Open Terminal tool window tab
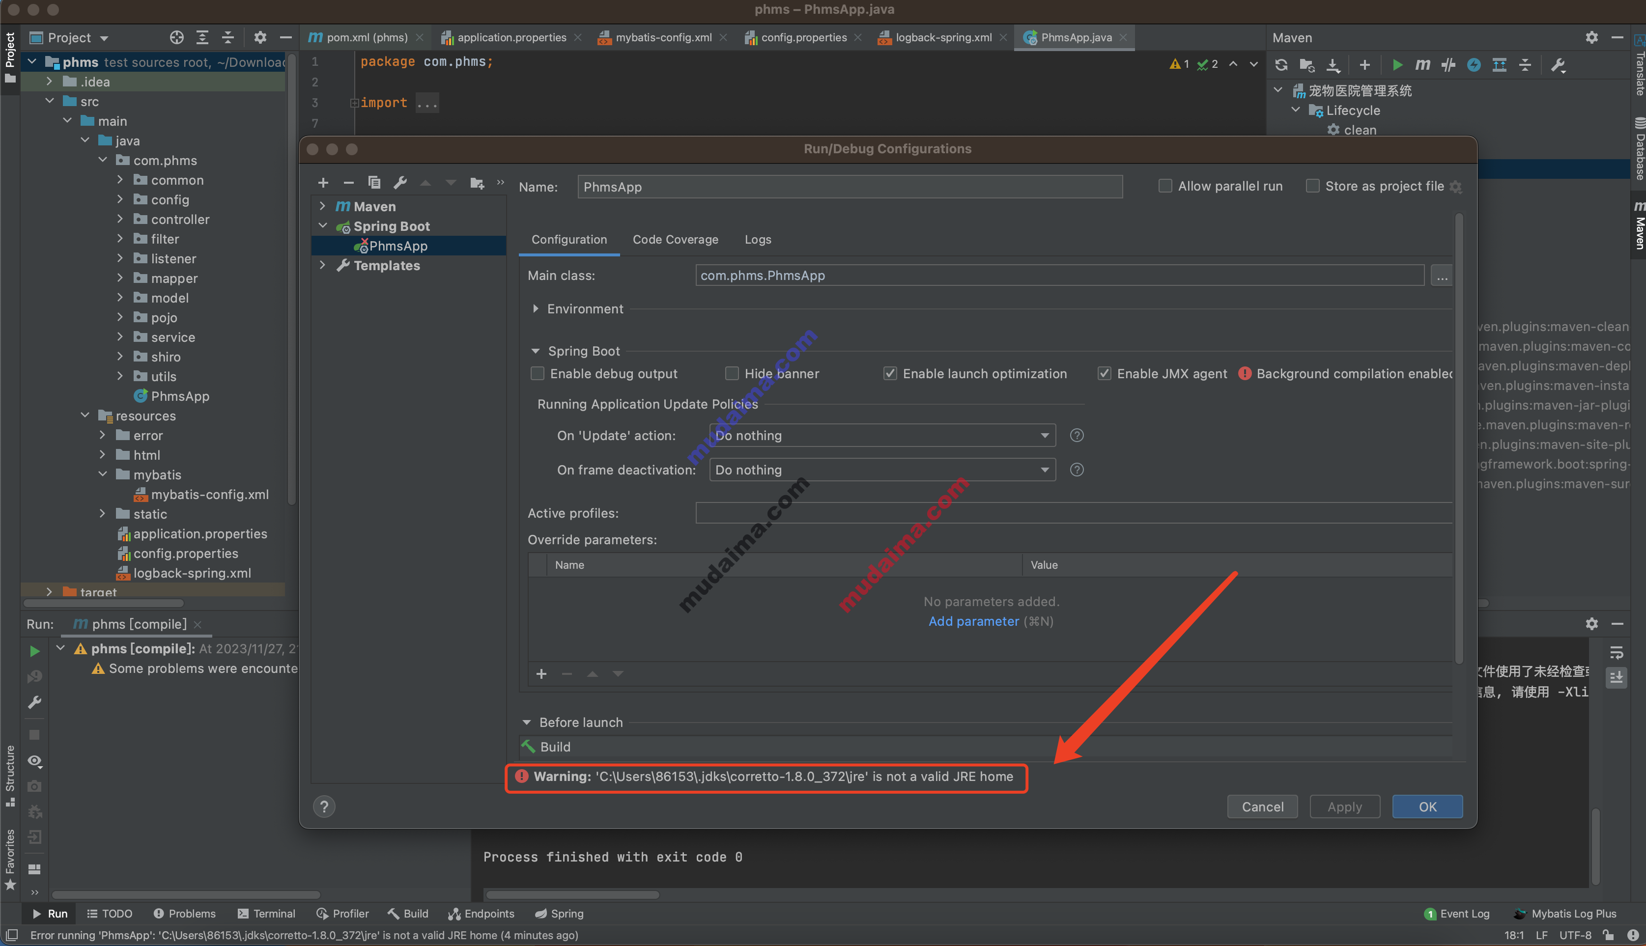 coord(266,914)
